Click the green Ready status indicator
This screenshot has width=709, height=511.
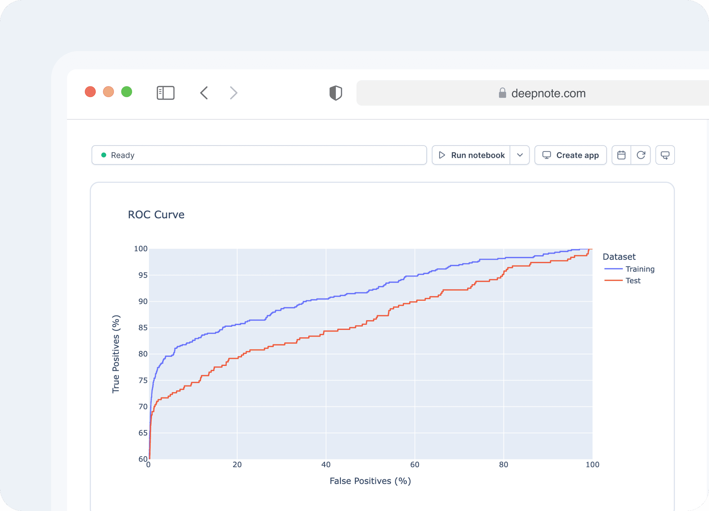(104, 155)
